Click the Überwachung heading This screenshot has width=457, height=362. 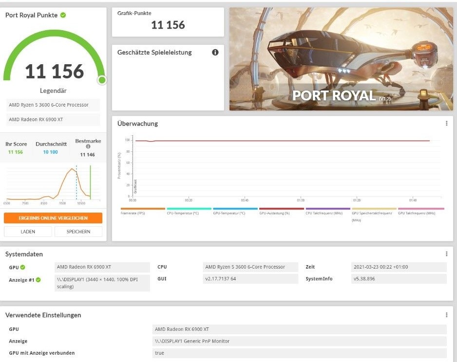click(137, 124)
